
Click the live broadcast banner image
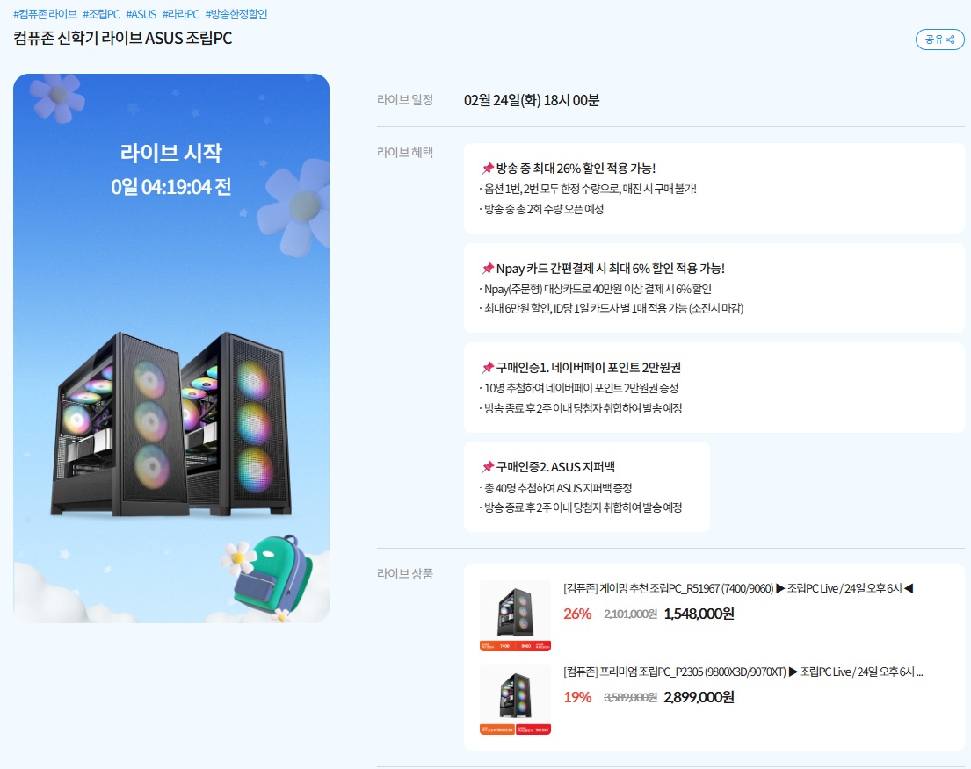[171, 349]
